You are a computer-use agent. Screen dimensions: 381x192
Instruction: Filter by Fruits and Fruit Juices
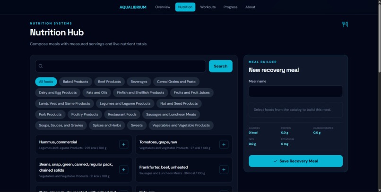click(x=192, y=92)
